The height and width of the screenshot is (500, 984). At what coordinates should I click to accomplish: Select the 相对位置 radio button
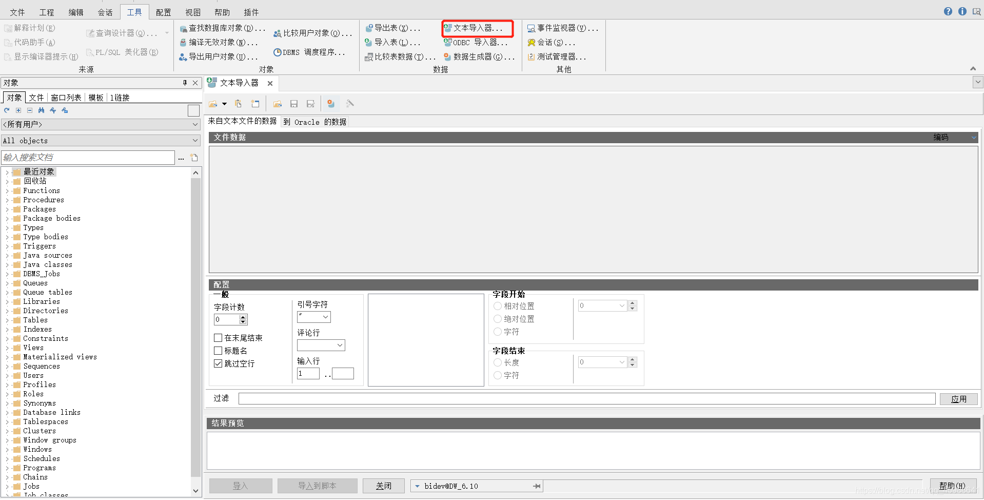point(498,306)
